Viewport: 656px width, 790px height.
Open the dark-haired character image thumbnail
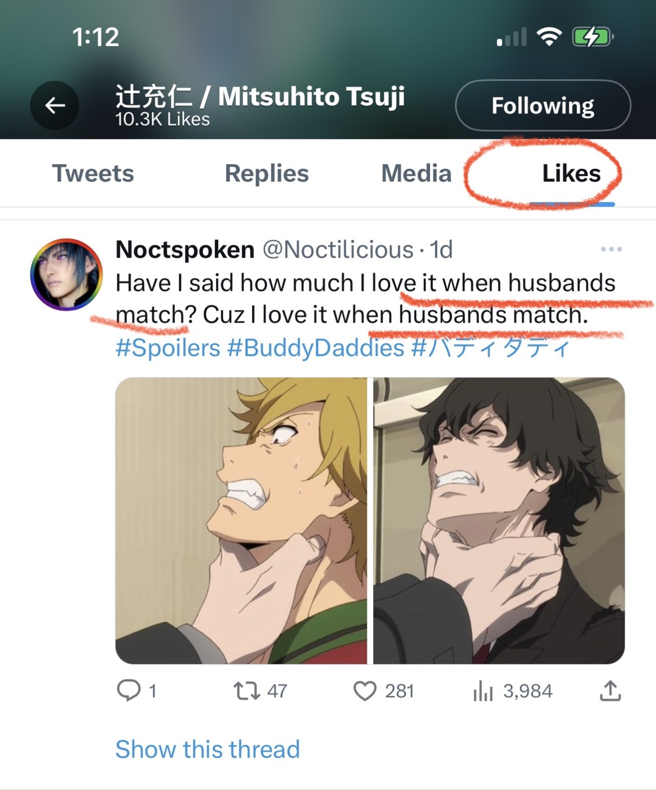(x=499, y=520)
